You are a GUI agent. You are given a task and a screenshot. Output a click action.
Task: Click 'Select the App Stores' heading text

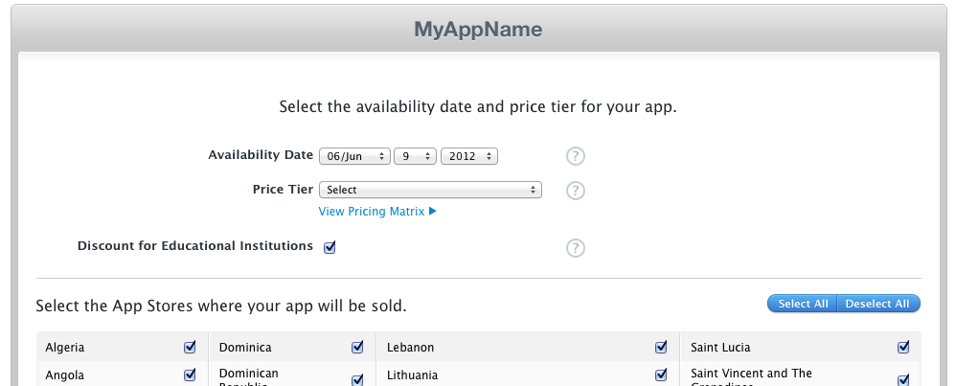coord(221,307)
